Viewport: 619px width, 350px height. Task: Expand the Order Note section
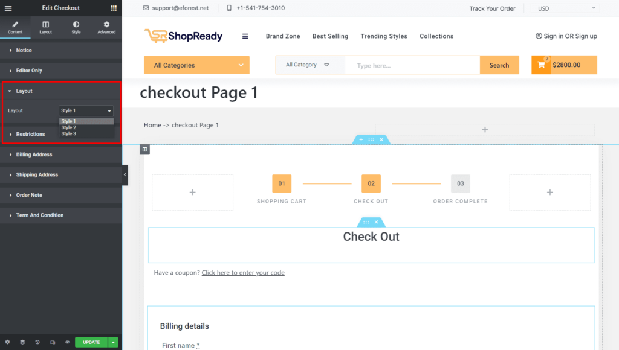(x=61, y=195)
